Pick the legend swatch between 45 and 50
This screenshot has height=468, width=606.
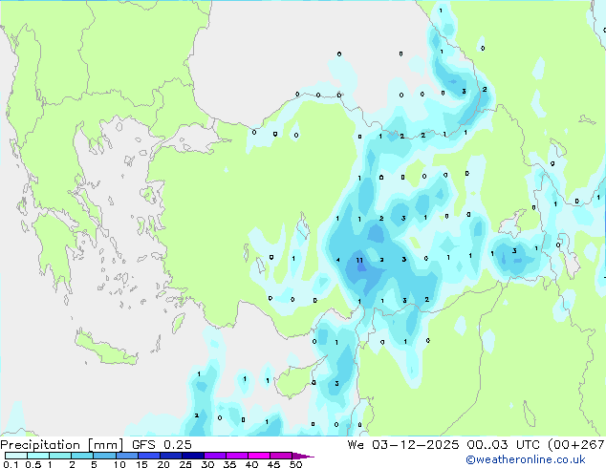click(x=281, y=456)
